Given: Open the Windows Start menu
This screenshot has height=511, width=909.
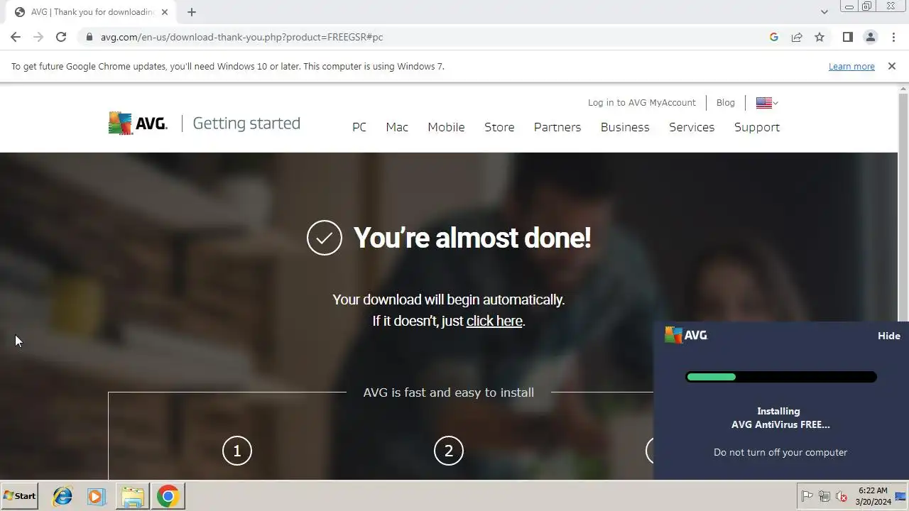Looking at the screenshot, I should click(x=20, y=496).
